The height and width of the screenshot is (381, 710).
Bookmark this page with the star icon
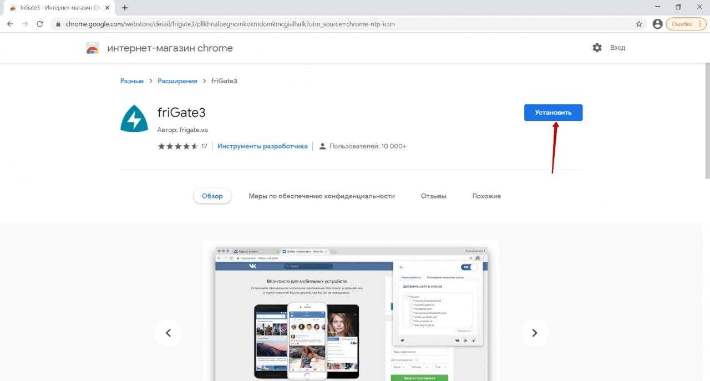click(639, 24)
